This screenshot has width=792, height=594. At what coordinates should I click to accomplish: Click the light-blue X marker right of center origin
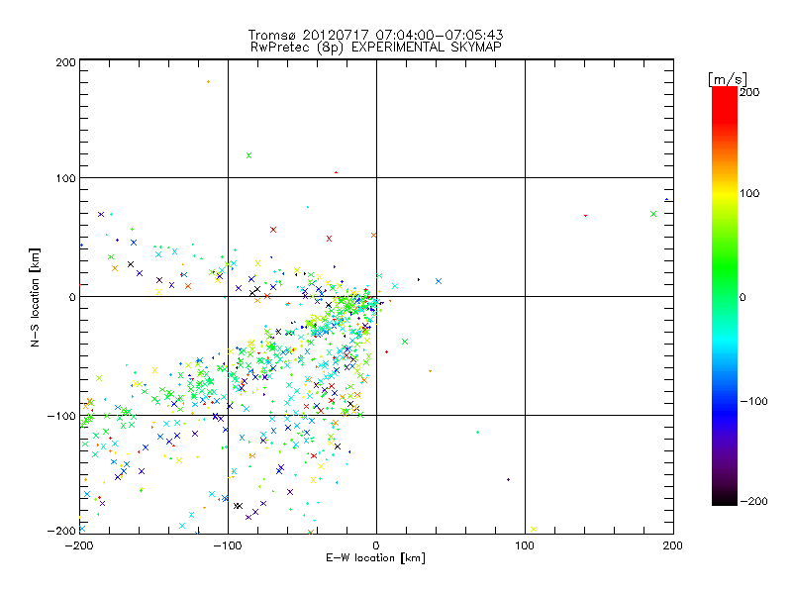coord(439,281)
